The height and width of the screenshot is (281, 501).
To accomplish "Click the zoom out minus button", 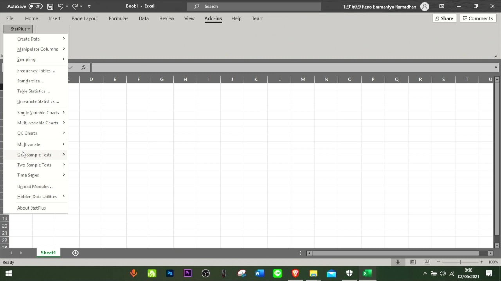I will [438, 262].
